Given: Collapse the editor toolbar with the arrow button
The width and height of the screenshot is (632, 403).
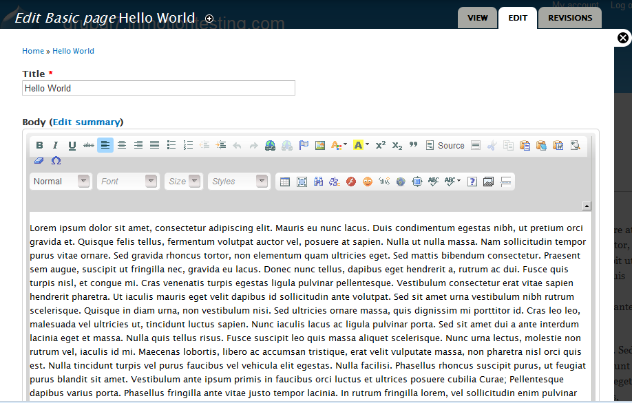Looking at the screenshot, I should point(587,206).
